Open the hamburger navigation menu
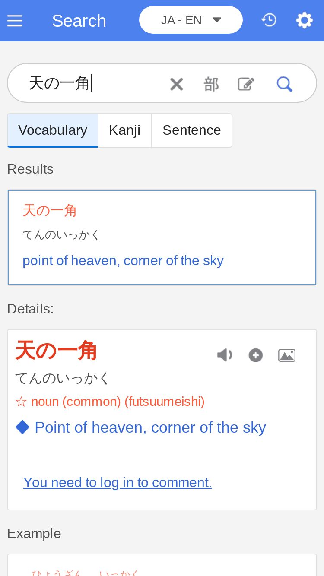 click(x=15, y=21)
